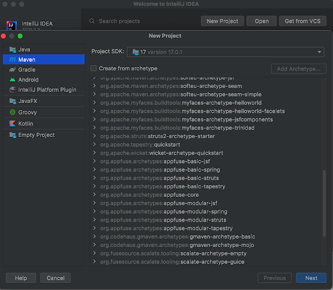Click the Groovy green icon
Image resolution: width=333 pixels, height=290 pixels.
(x=12, y=112)
